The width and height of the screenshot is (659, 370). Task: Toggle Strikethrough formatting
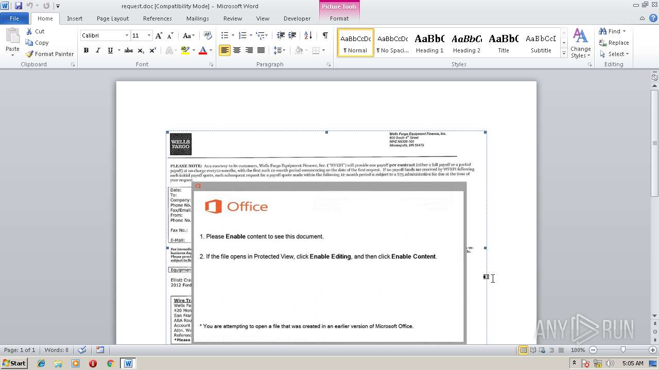129,50
